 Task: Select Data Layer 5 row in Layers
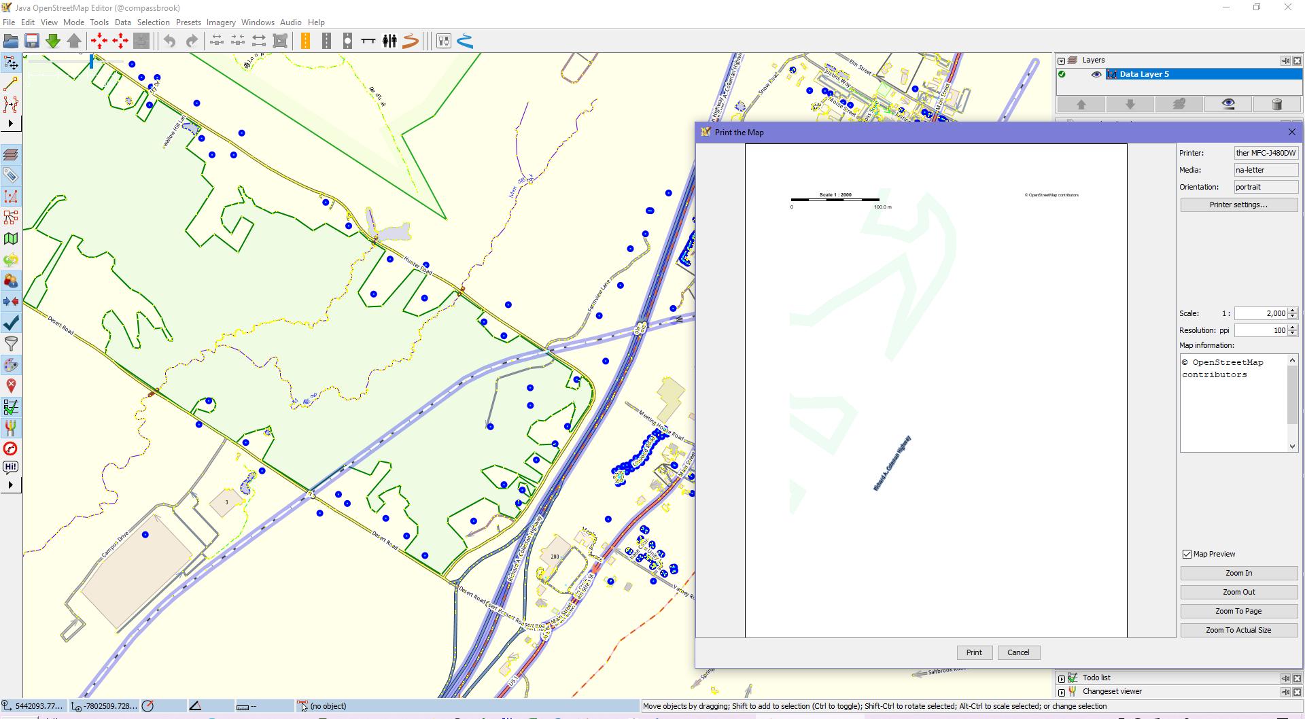[x=1179, y=74]
